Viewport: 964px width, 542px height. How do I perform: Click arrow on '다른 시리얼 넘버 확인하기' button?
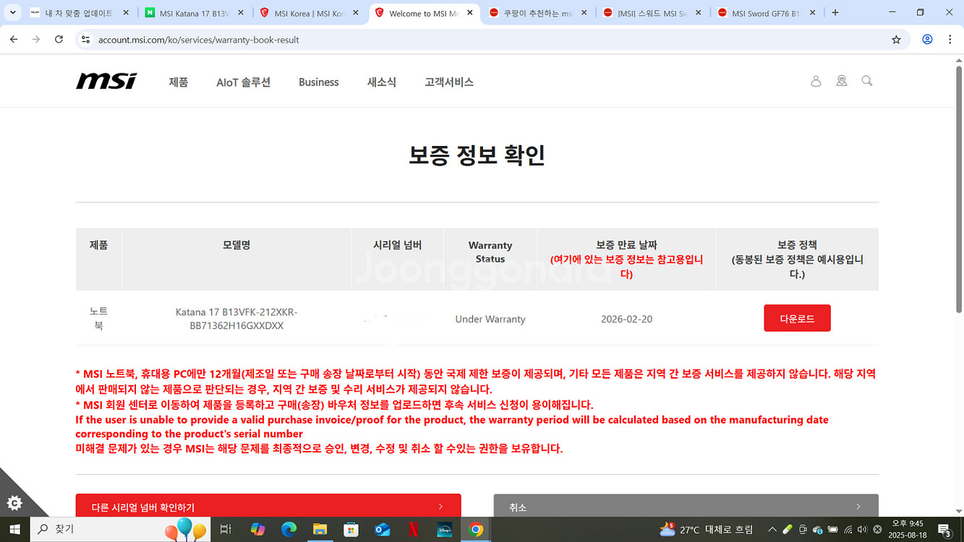tap(440, 507)
